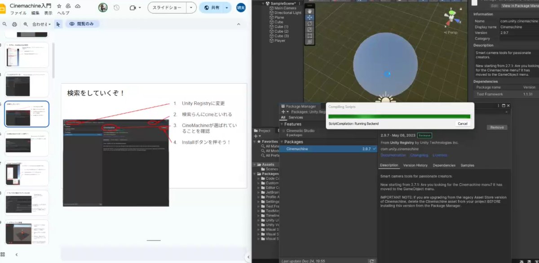Cancel the Compiling Scripts dialog

462,123
